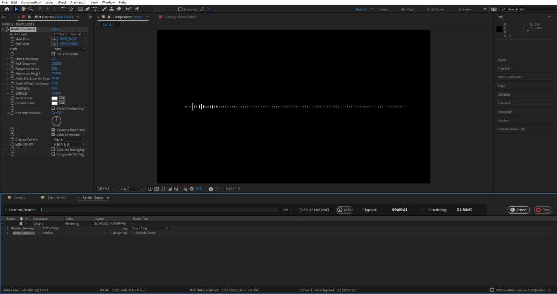Click the snapshot camera icon
The image size is (557, 294).
click(x=211, y=189)
